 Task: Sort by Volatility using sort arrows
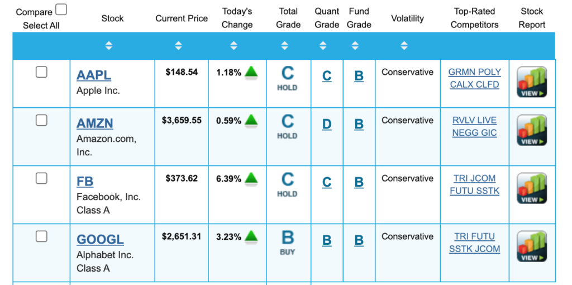[404, 46]
